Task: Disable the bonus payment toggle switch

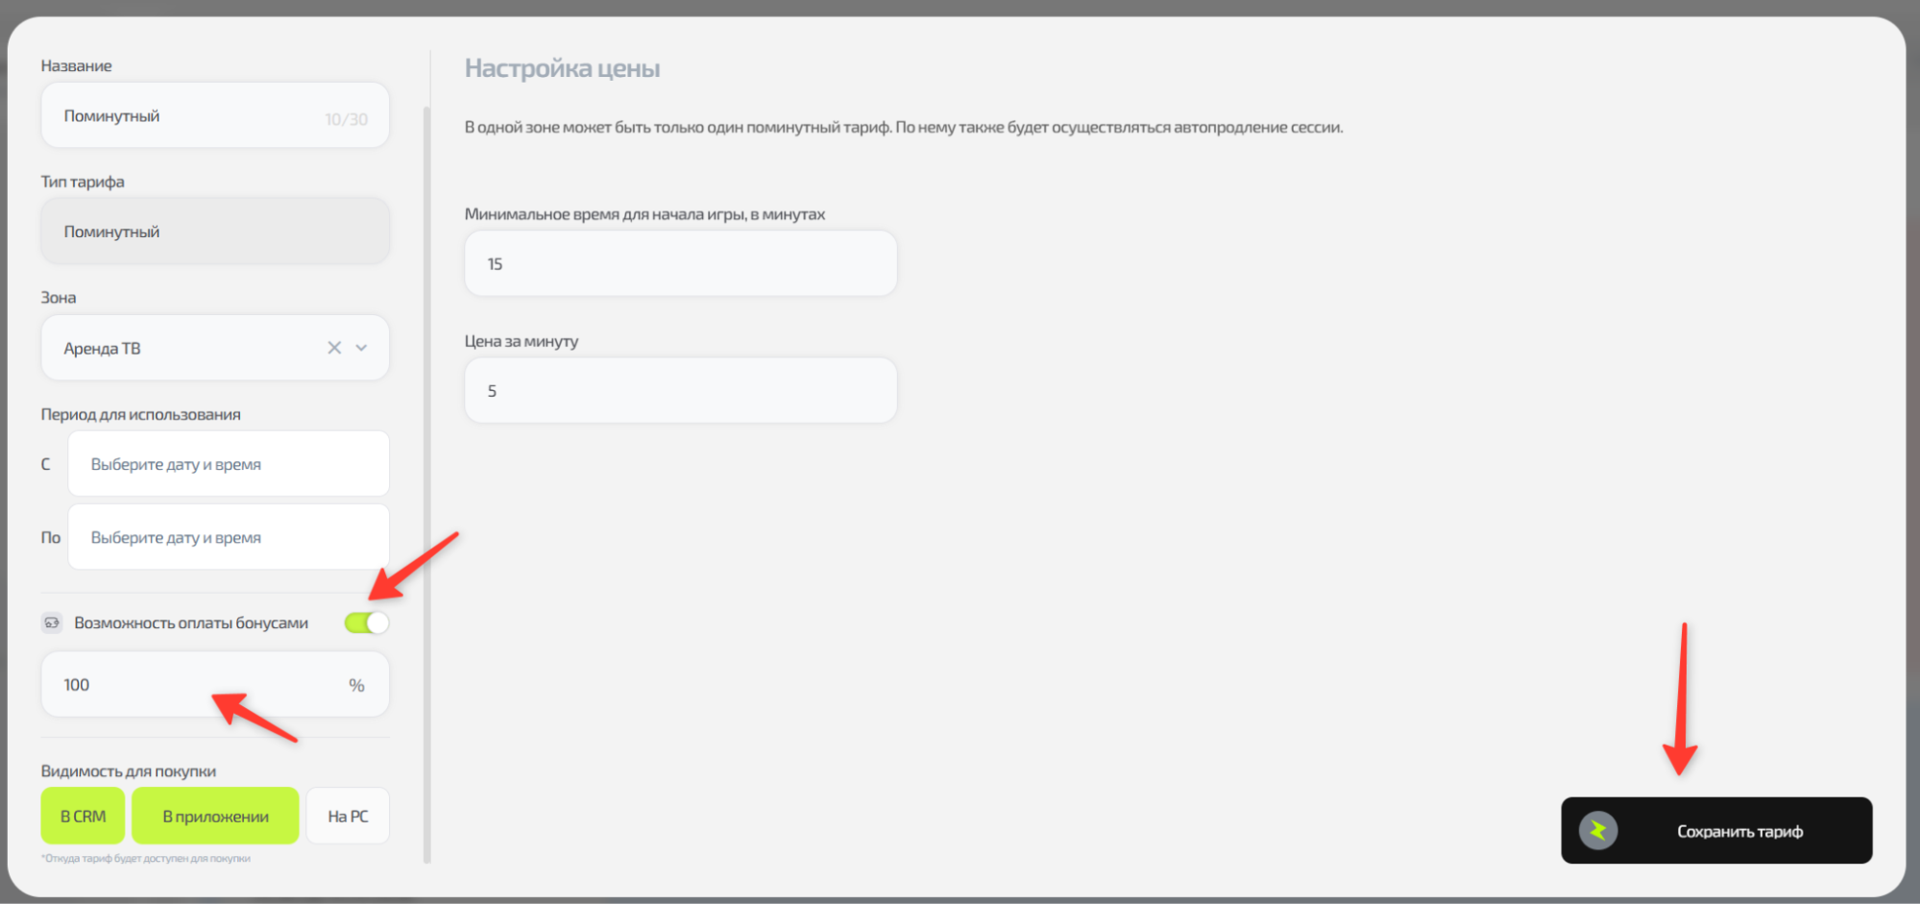Action: click(x=367, y=623)
